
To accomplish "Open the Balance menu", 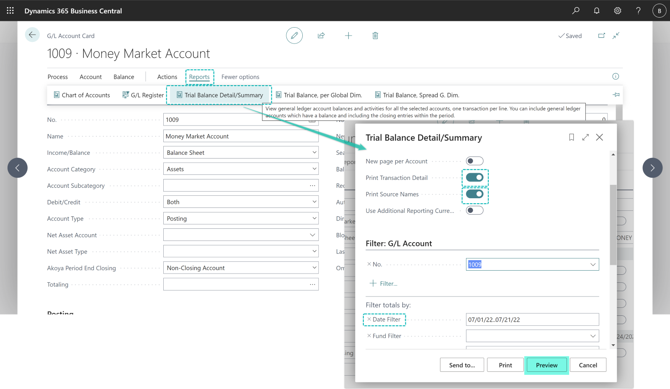I will (124, 77).
